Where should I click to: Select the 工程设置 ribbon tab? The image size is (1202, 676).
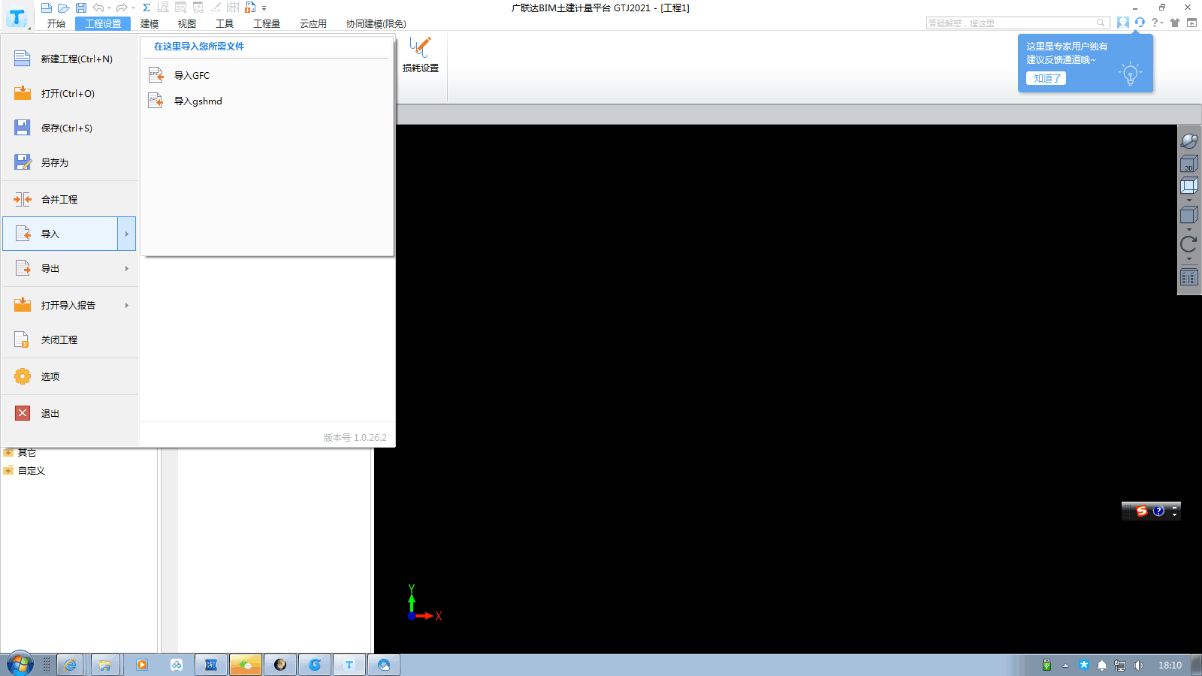(103, 23)
